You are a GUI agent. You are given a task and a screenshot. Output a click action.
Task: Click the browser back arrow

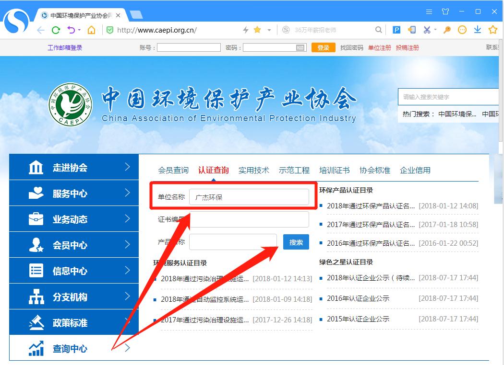click(x=40, y=30)
